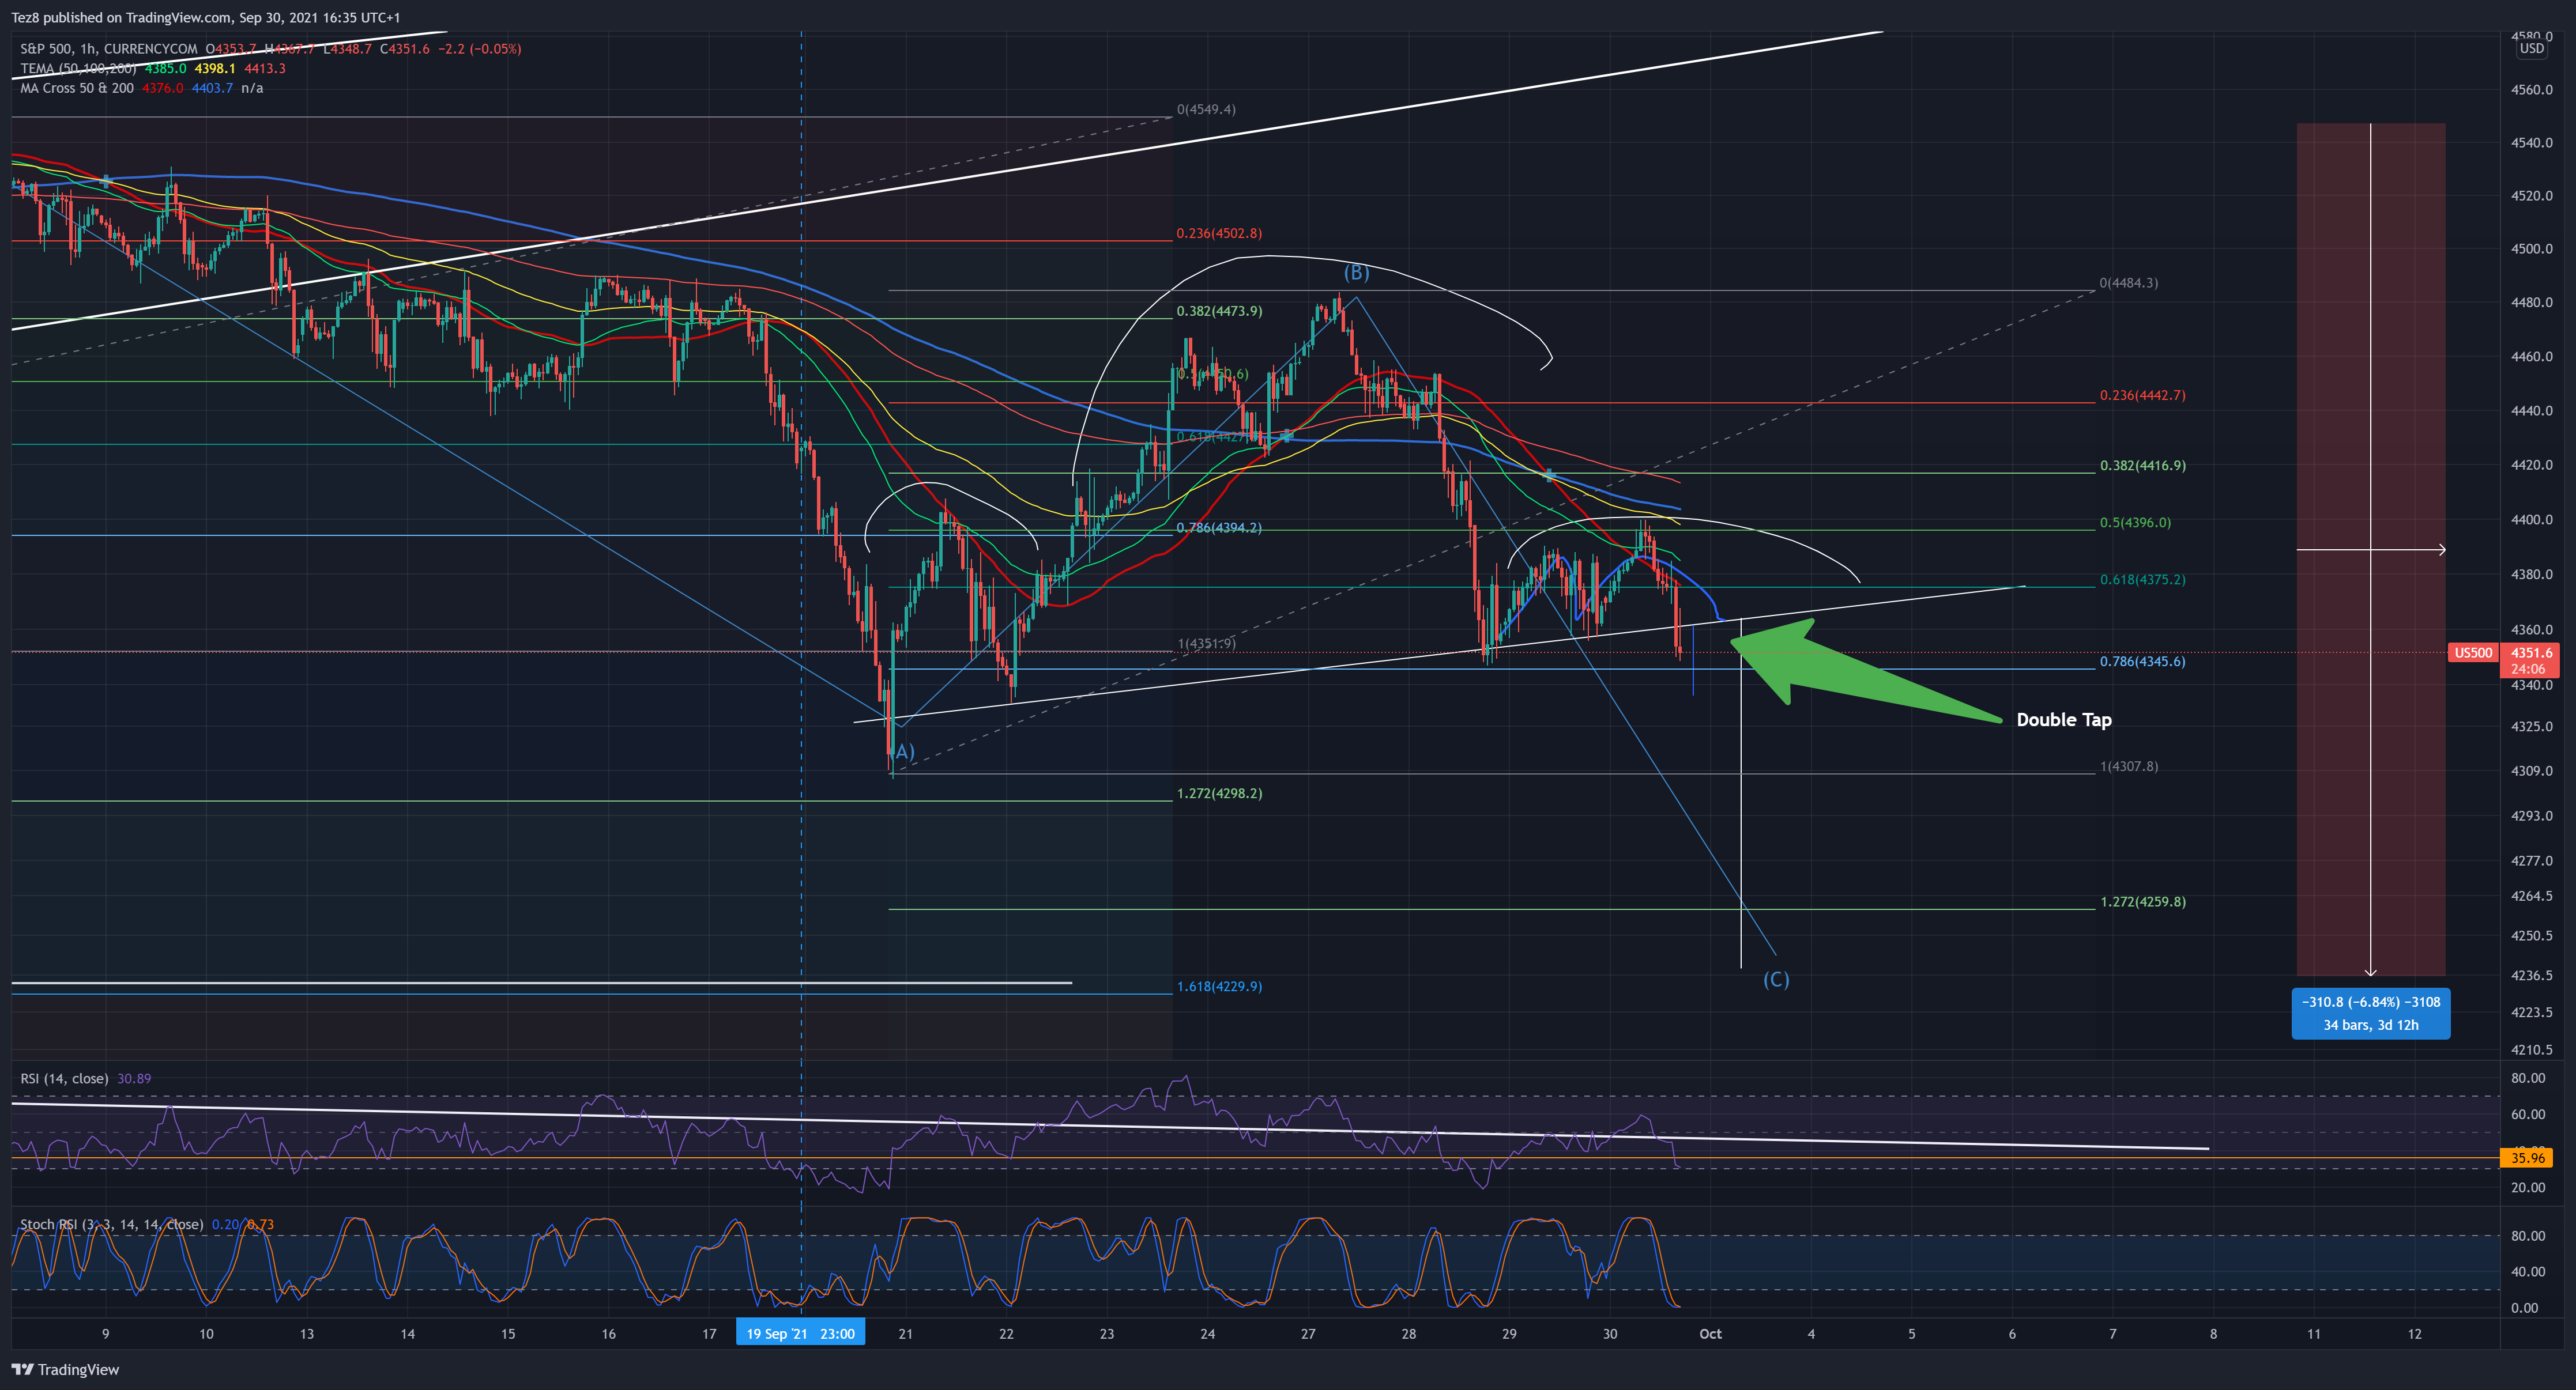
Task: Click the 0.382(4473.9) Fibonacci label
Action: [1219, 311]
